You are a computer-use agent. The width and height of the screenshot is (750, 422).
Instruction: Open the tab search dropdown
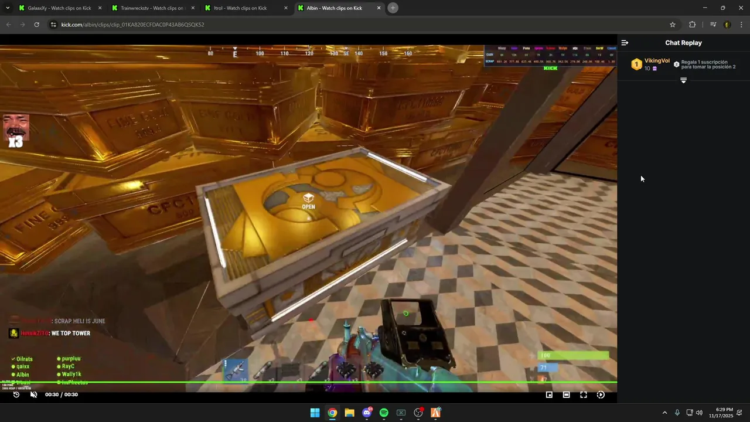click(x=8, y=8)
